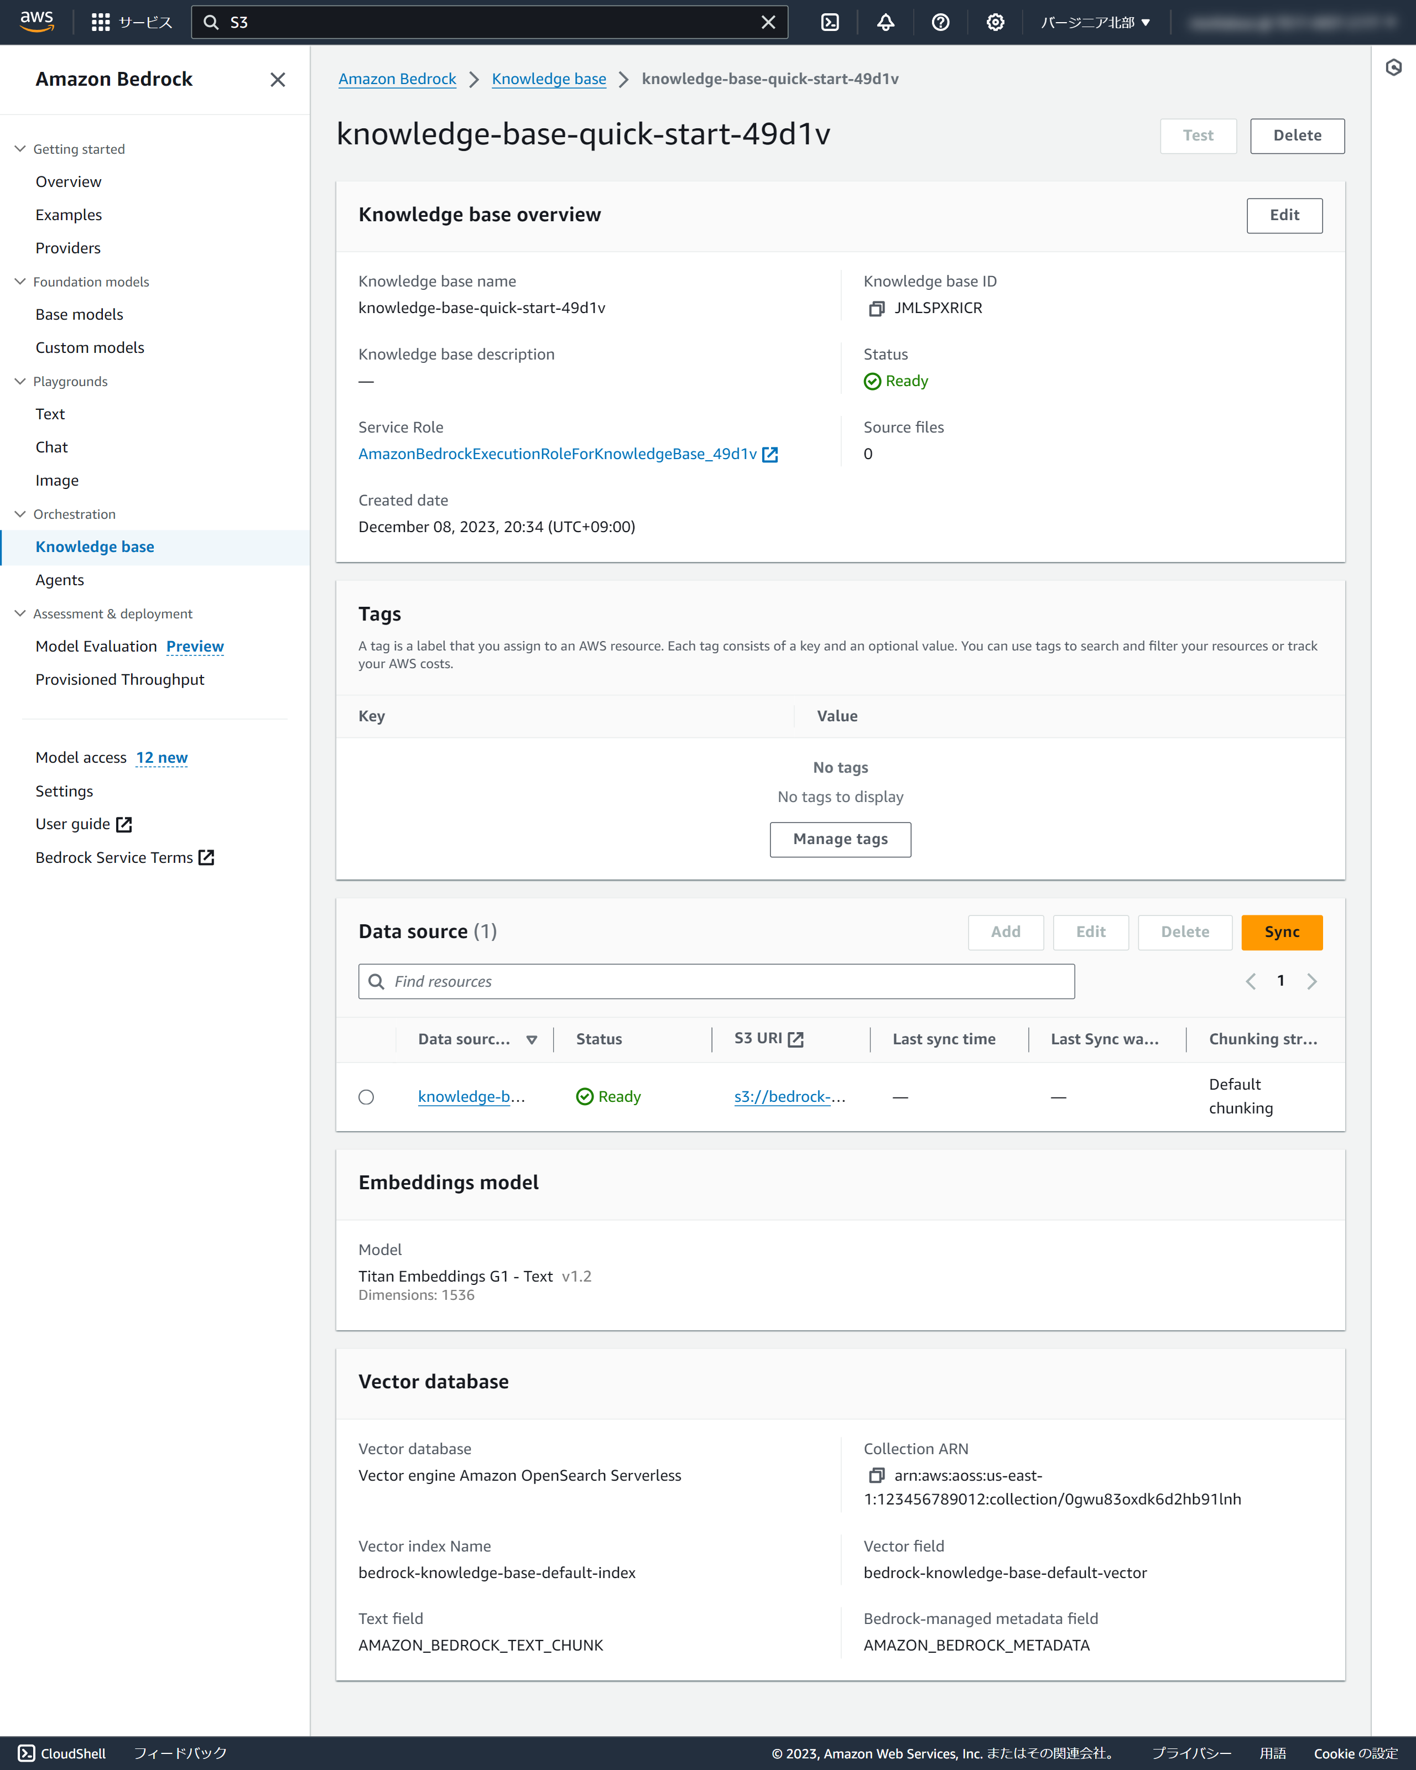Click Manage tags button
Image resolution: width=1416 pixels, height=1770 pixels.
click(840, 839)
